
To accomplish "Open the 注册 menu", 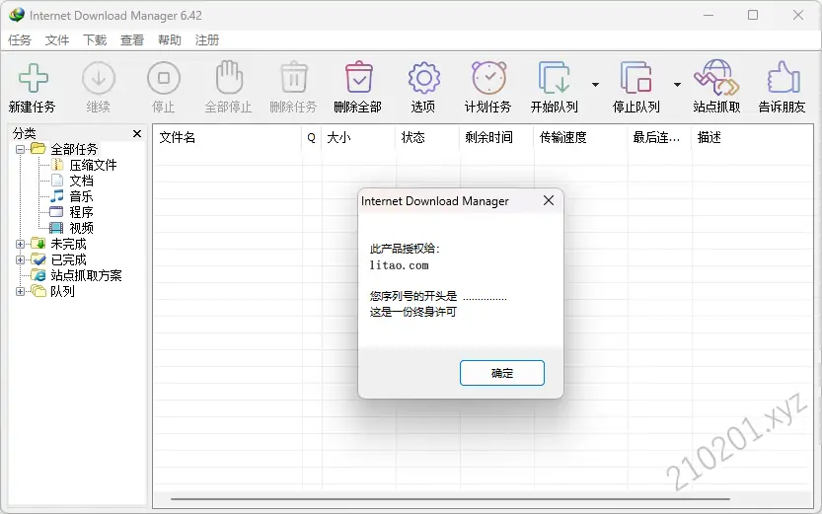I will [207, 40].
